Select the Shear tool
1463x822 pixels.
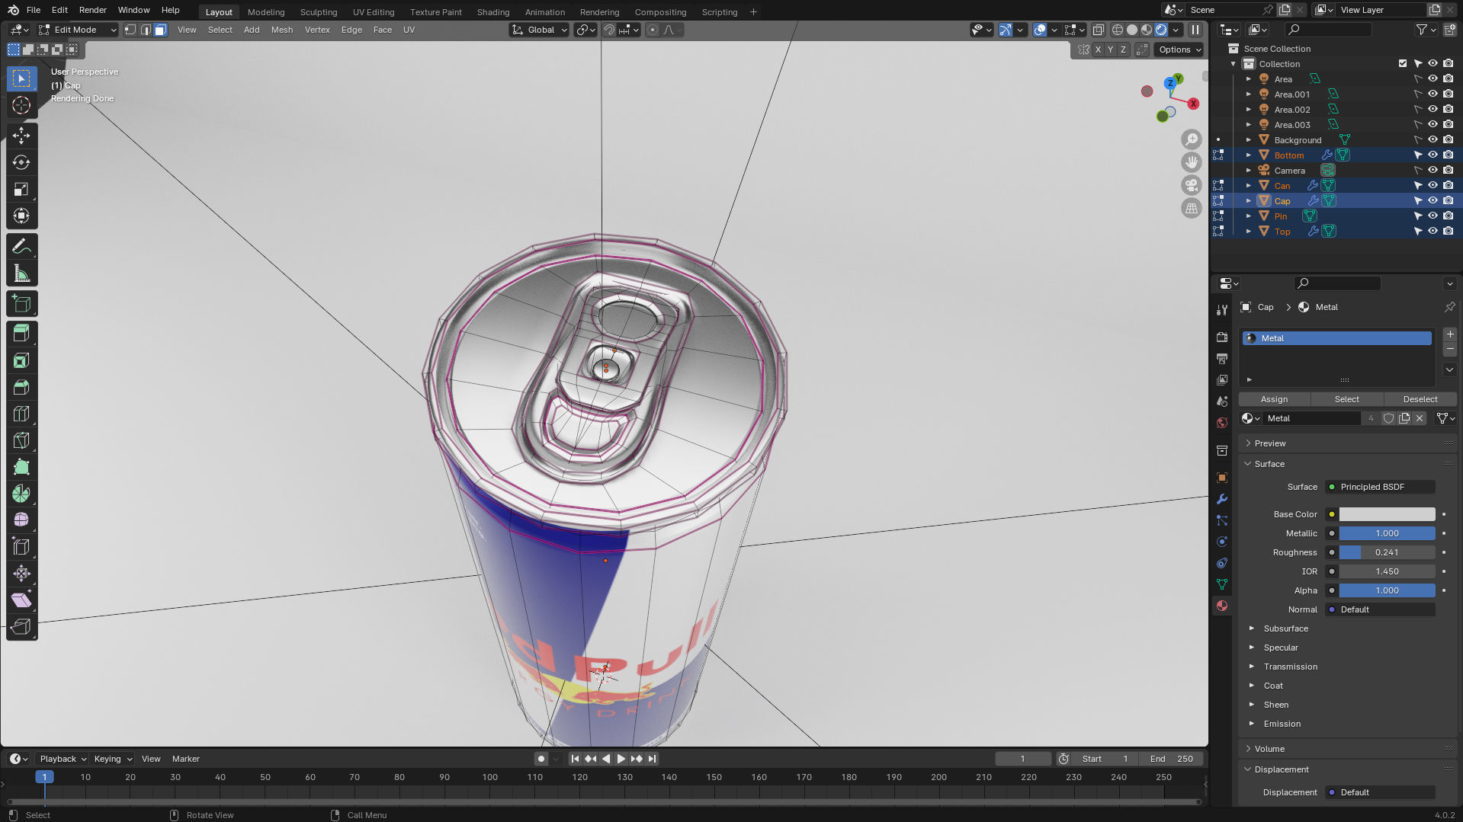coord(21,600)
